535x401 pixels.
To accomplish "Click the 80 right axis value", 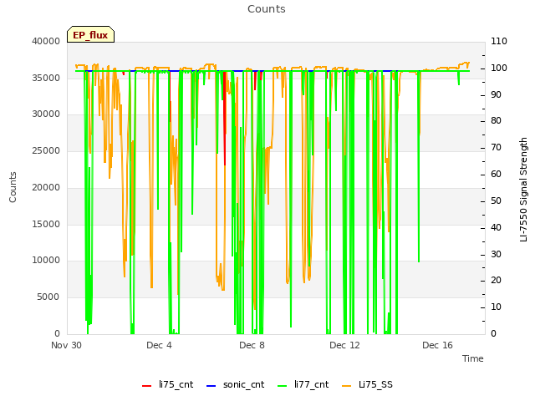I will tap(496, 120).
